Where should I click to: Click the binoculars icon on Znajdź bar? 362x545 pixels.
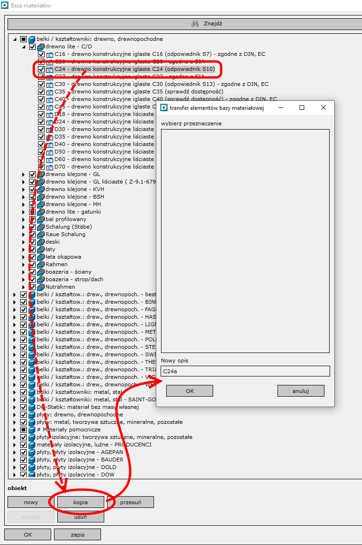click(195, 24)
